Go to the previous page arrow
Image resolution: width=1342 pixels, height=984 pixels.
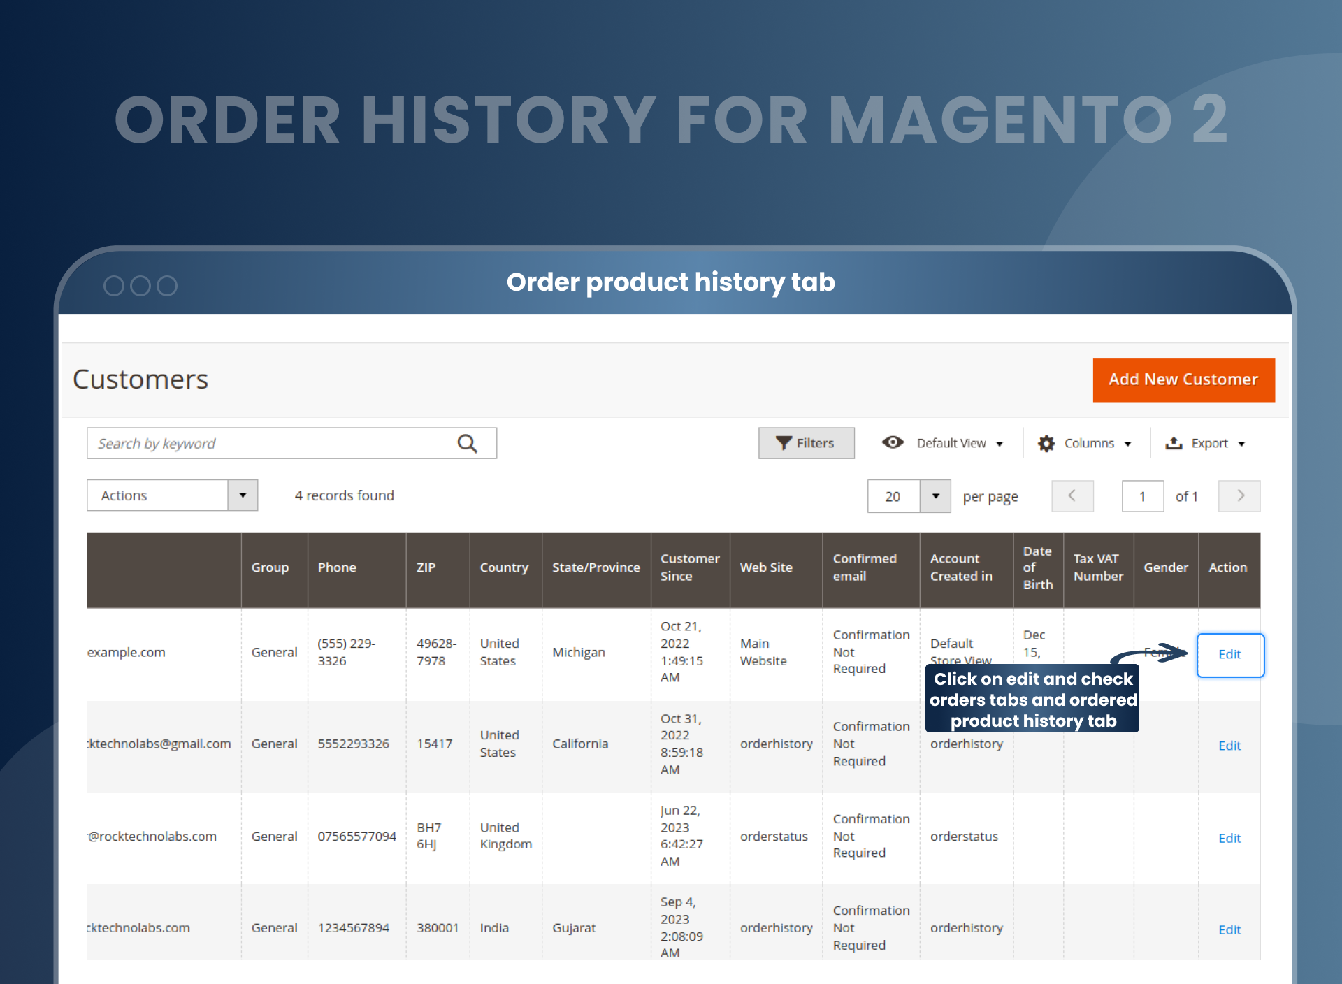1072,496
